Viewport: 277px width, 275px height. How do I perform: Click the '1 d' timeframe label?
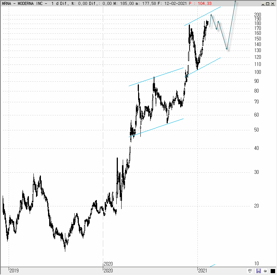tap(55, 3)
